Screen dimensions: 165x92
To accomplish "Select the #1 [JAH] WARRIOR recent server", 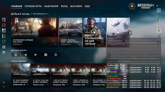I will pos(21,75).
